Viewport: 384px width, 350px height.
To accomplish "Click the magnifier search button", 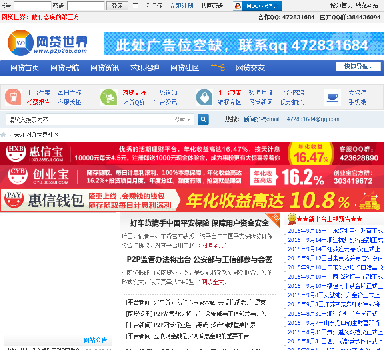I will [203, 119].
